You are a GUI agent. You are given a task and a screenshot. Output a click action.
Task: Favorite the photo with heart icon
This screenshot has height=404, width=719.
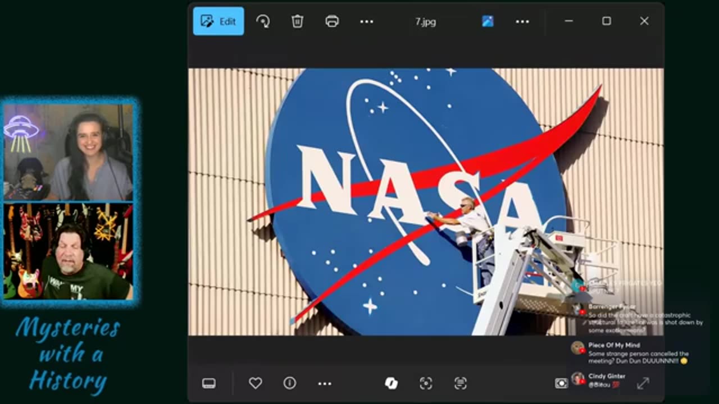coord(256,383)
